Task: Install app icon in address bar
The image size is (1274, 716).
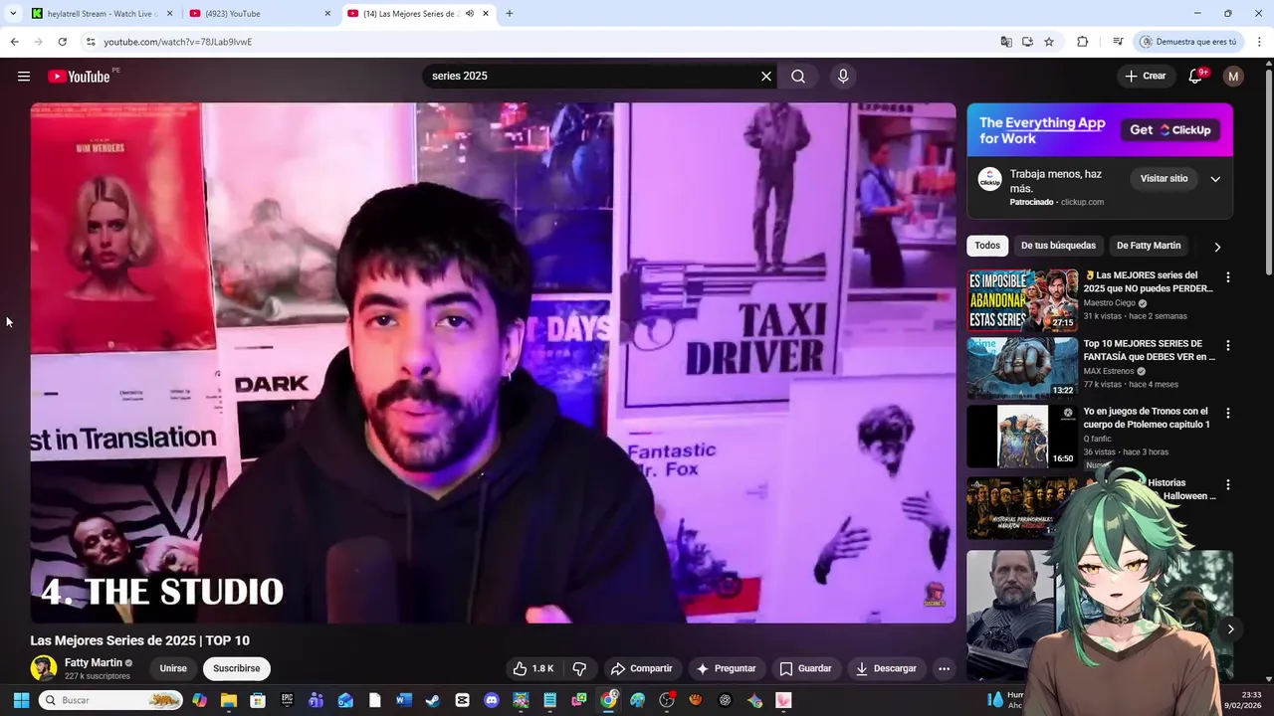Action: click(x=1027, y=42)
